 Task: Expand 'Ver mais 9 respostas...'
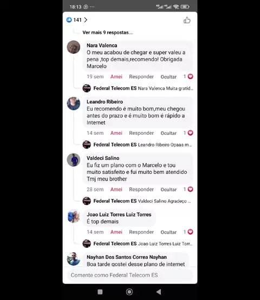107,33
